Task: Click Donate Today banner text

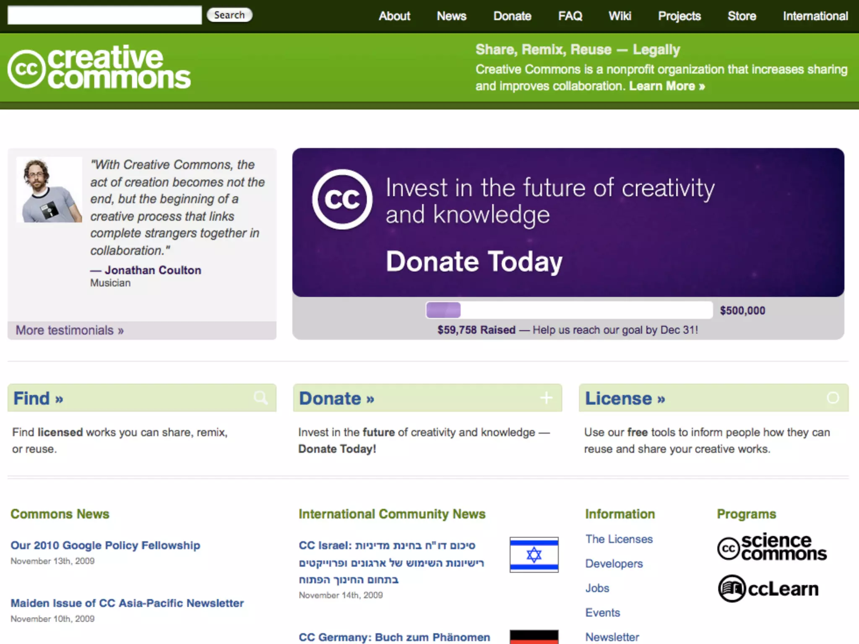Action: (474, 261)
